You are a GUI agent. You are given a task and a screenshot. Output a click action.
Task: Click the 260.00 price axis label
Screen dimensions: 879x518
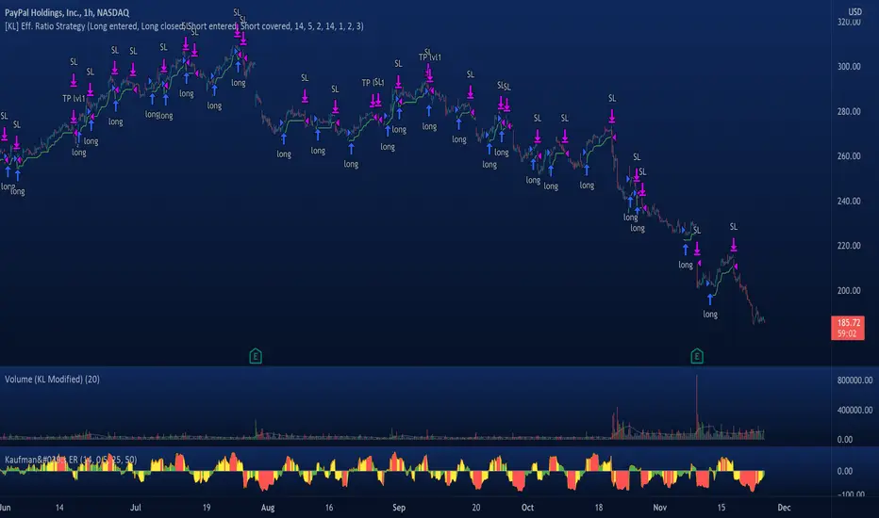point(849,156)
